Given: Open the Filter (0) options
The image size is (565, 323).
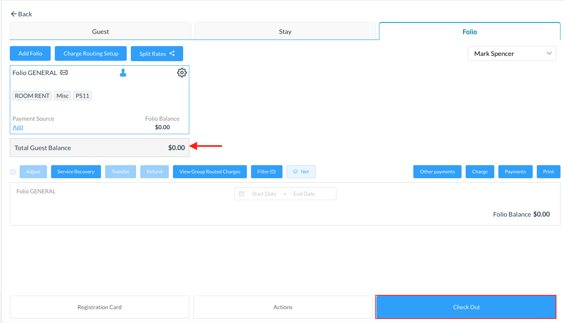Looking at the screenshot, I should (x=267, y=172).
